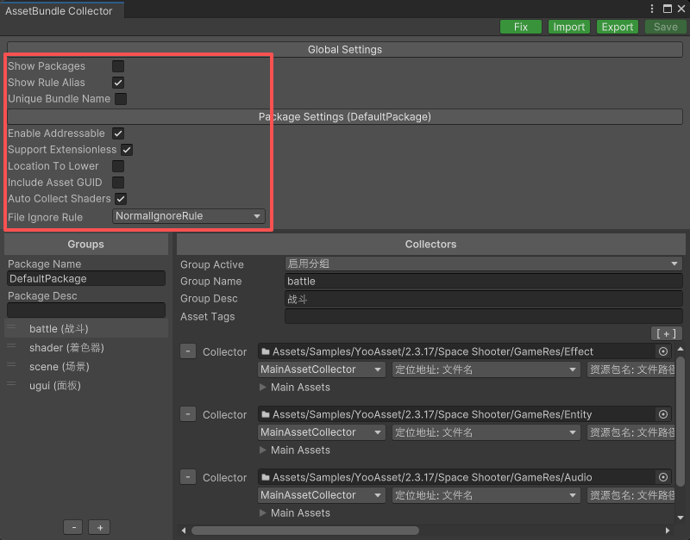Click the object picker for Entity collector
Screen dimensions: 690x540
(x=663, y=414)
